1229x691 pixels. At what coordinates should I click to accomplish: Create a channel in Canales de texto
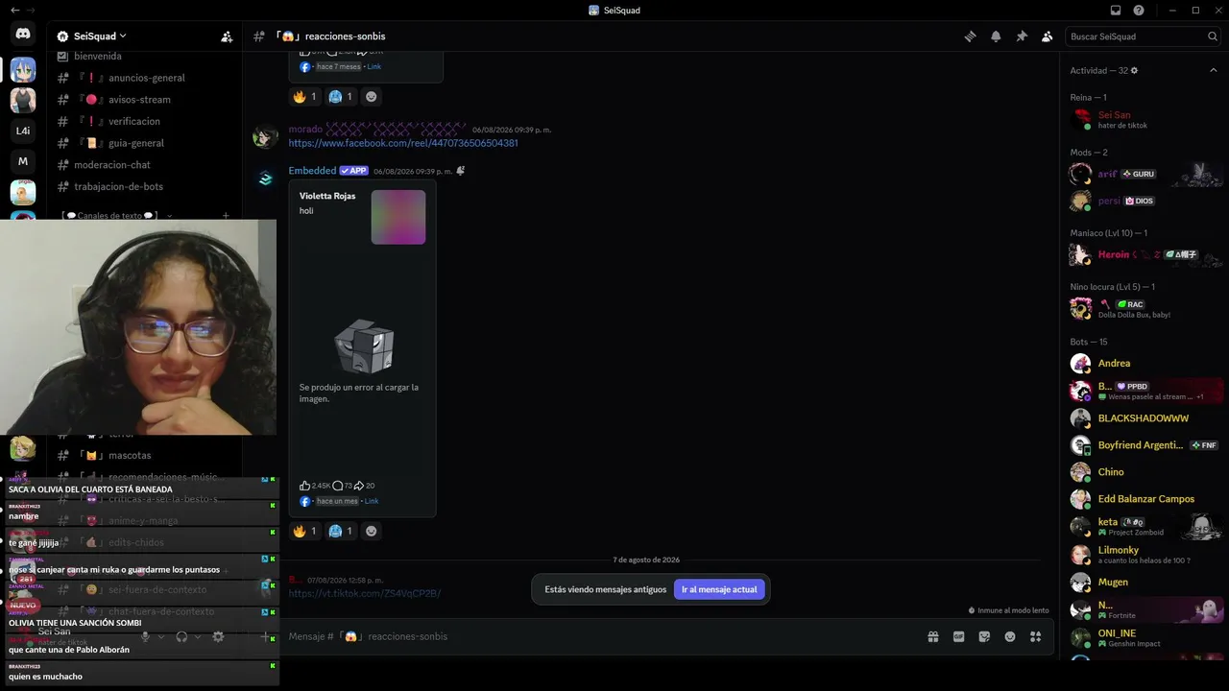(226, 216)
